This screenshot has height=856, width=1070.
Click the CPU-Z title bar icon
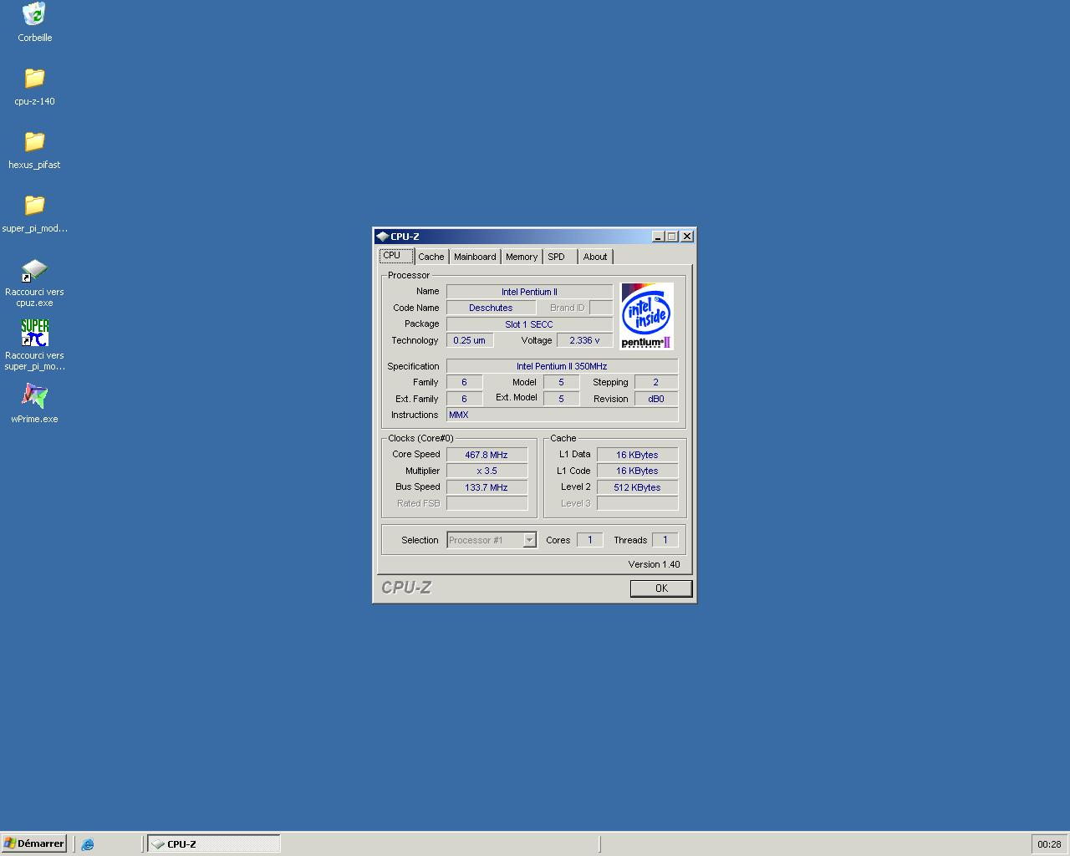tap(383, 237)
